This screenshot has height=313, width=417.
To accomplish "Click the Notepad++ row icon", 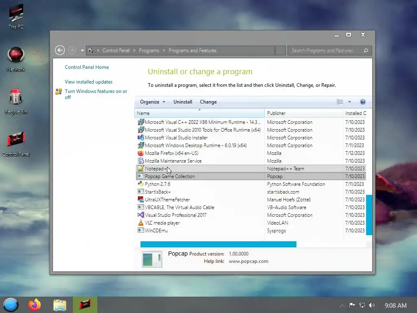I will pyautogui.click(x=140, y=168).
